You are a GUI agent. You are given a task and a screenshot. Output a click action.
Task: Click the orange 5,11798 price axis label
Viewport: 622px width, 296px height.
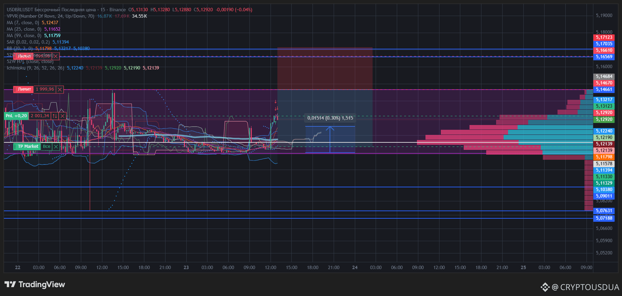(604, 157)
